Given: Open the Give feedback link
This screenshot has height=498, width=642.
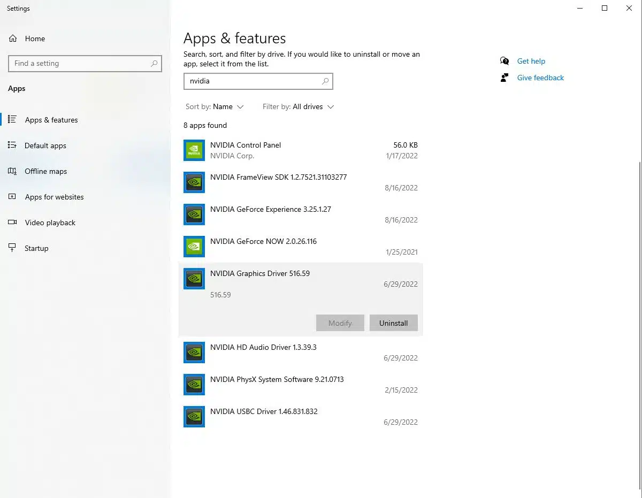Looking at the screenshot, I should click(x=540, y=78).
